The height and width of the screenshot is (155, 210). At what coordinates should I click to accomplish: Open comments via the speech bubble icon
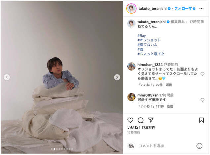tap(141, 120)
